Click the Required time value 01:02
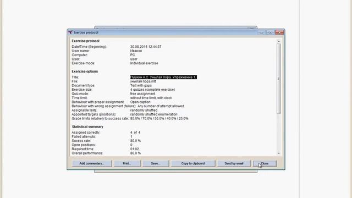 pos(134,149)
